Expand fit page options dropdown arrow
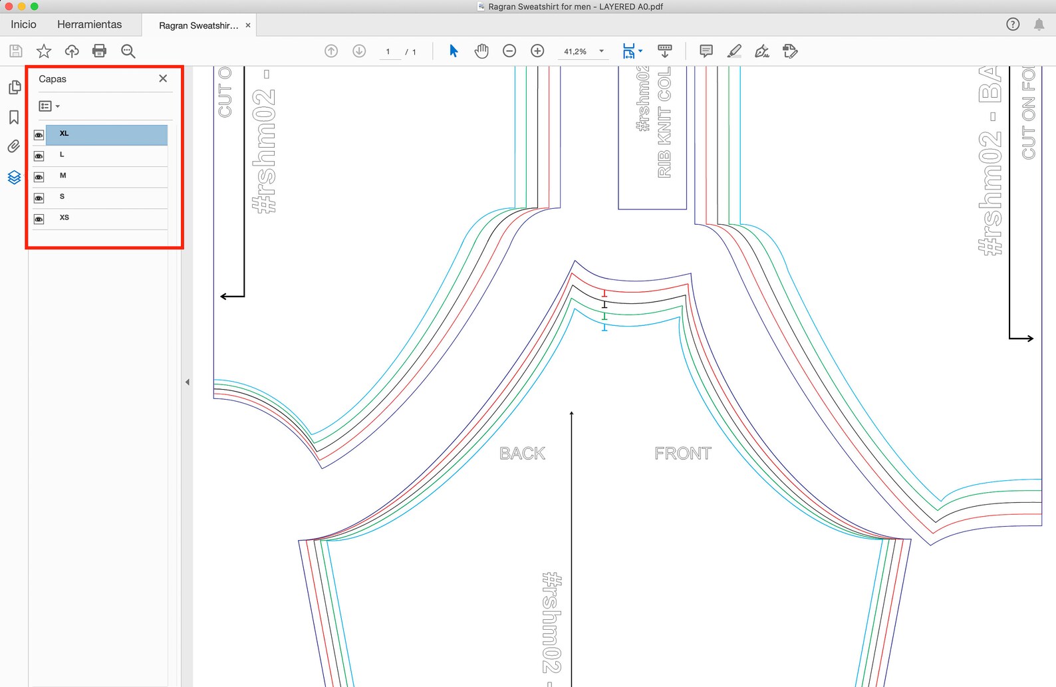This screenshot has width=1056, height=687. 640,51
